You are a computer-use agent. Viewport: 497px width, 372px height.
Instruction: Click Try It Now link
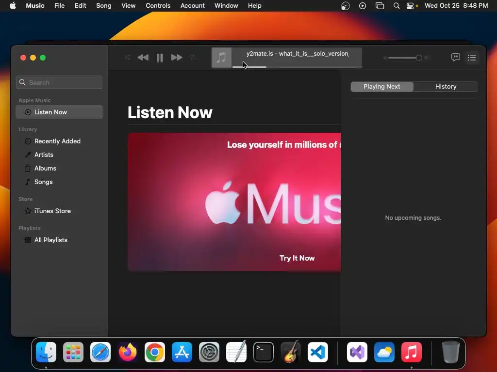pos(297,258)
